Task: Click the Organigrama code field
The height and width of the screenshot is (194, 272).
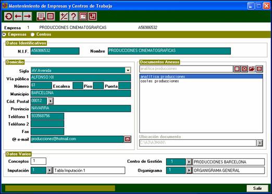Action: 176,171
